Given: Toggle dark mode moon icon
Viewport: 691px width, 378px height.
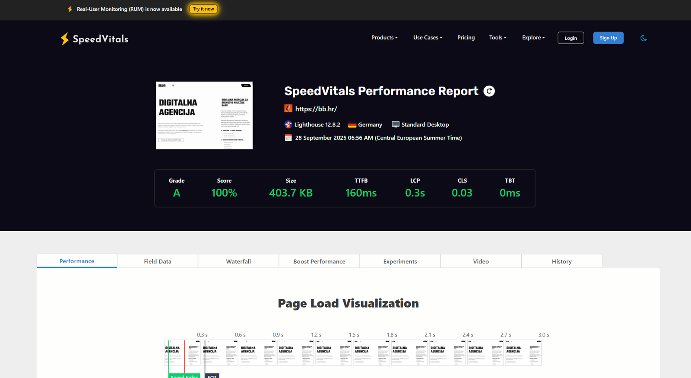Looking at the screenshot, I should point(643,38).
